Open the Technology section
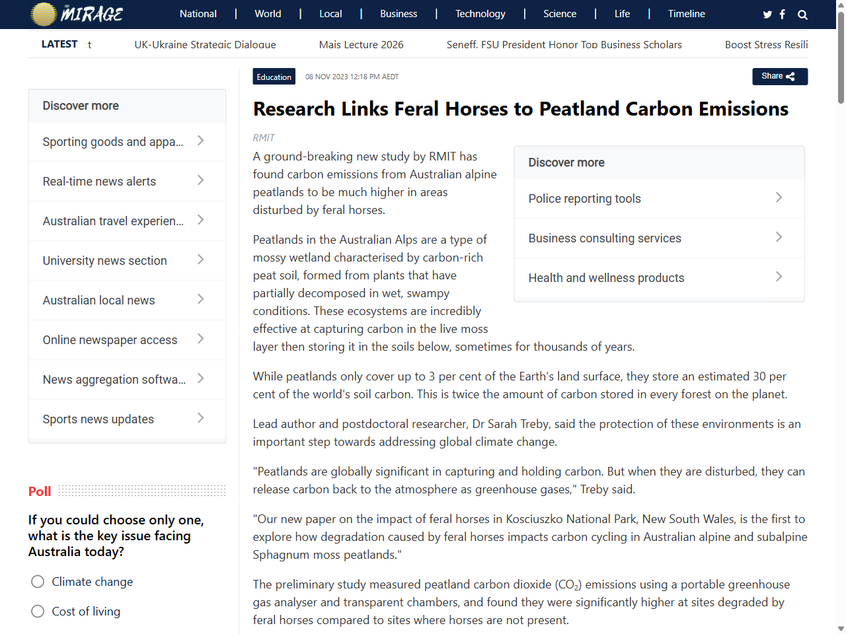This screenshot has height=634, width=846. 480,13
